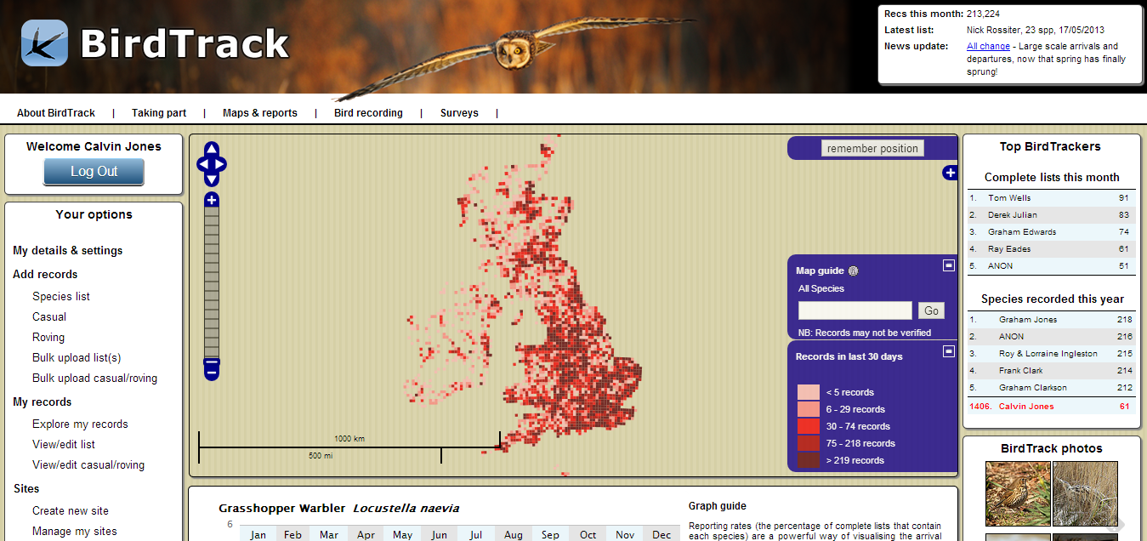This screenshot has height=541, width=1147.
Task: Click the map zoom level slider bar
Action: [x=212, y=283]
